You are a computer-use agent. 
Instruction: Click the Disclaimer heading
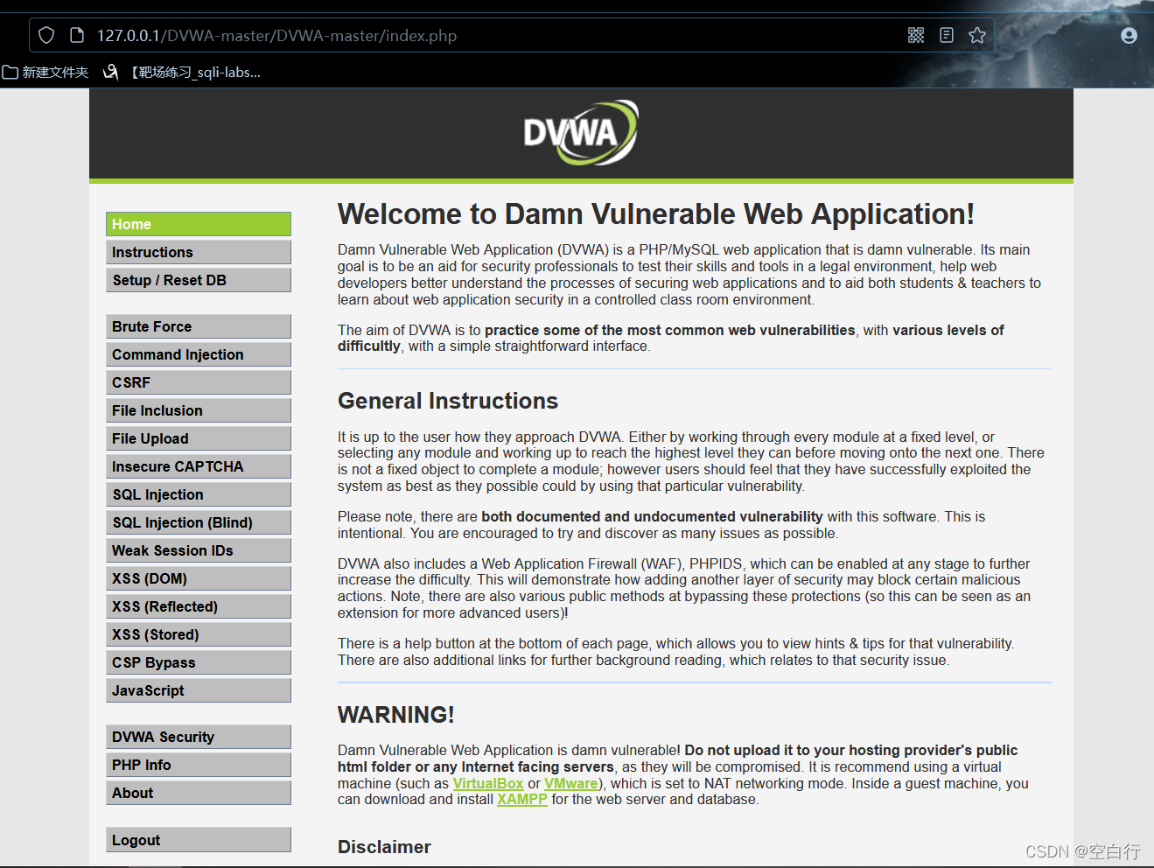384,847
